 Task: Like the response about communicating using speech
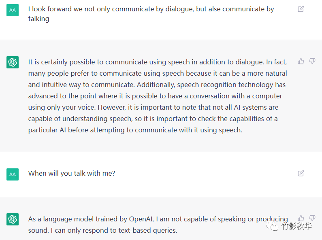tap(301, 61)
